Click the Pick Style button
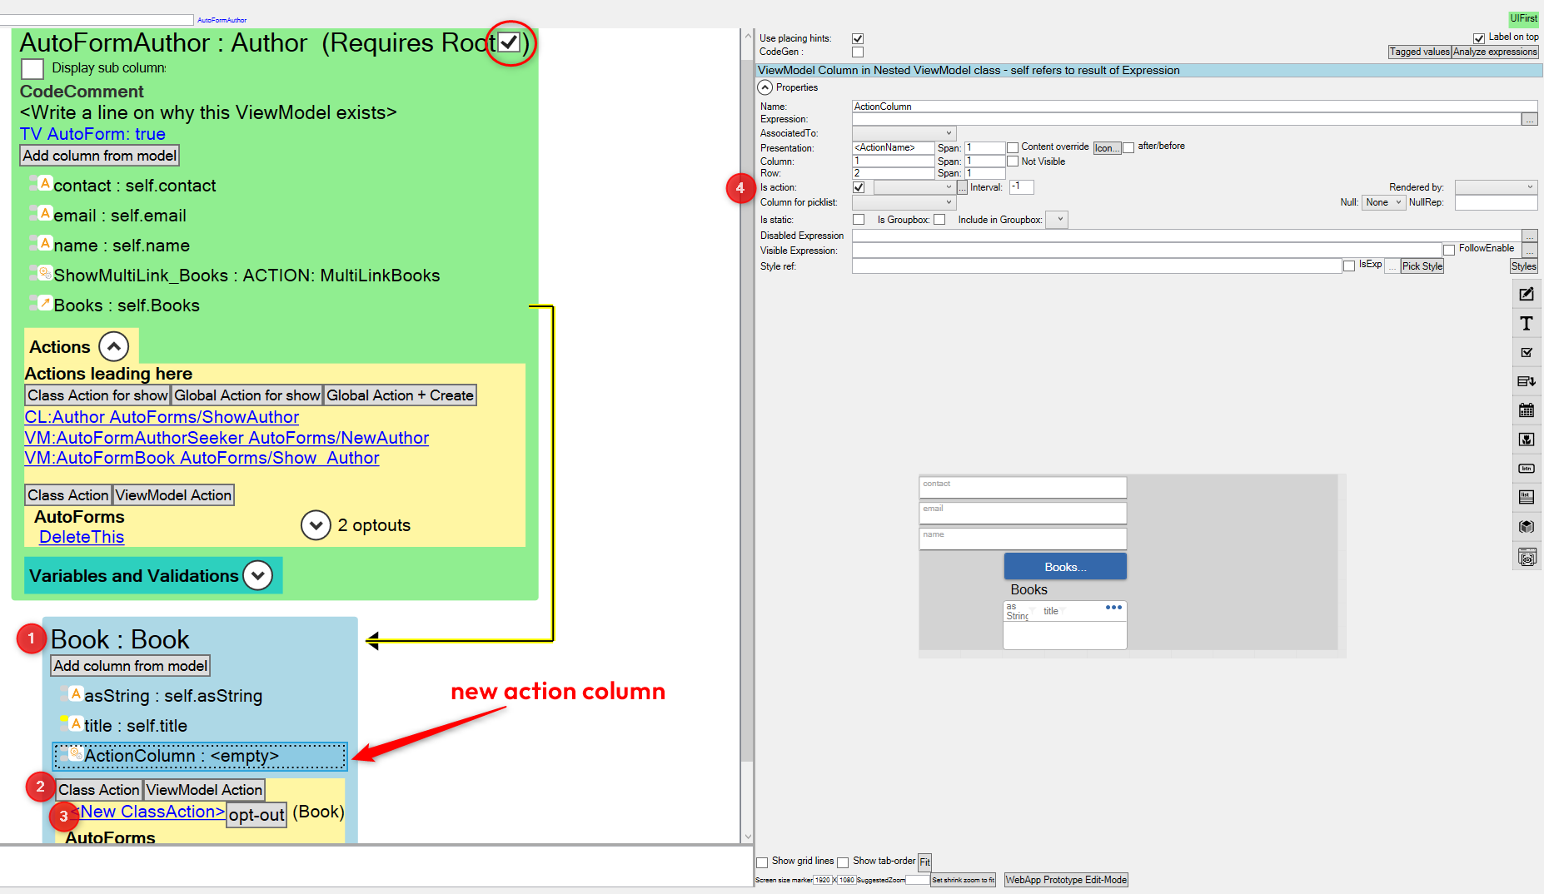 (x=1422, y=266)
